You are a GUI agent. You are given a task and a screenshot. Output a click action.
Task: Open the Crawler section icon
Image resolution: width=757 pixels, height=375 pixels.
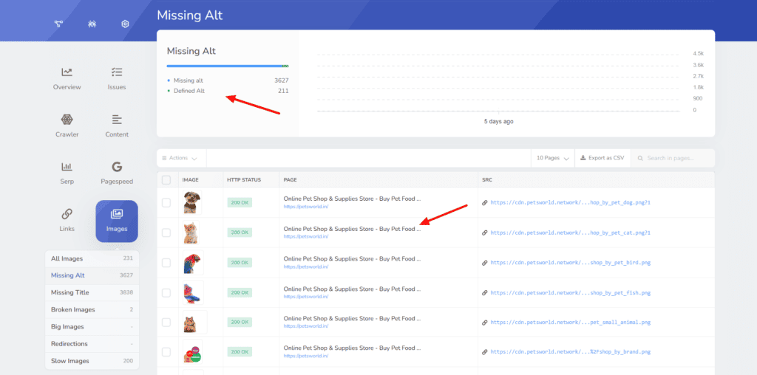[x=67, y=120]
